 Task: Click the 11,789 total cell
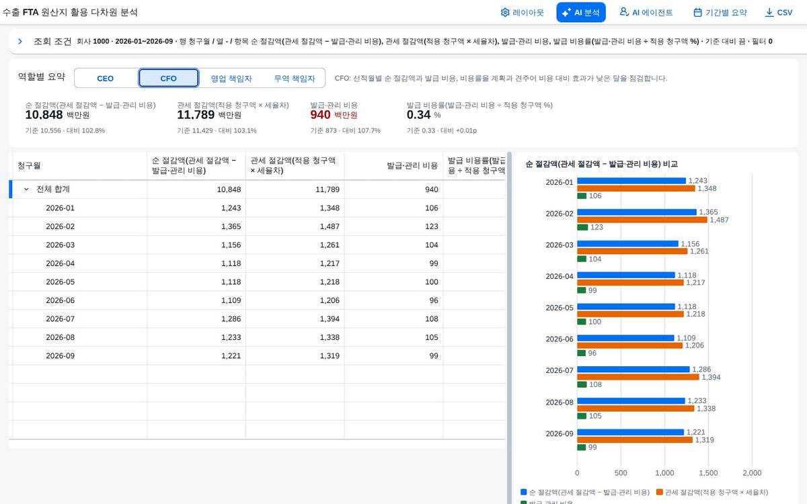coord(295,190)
